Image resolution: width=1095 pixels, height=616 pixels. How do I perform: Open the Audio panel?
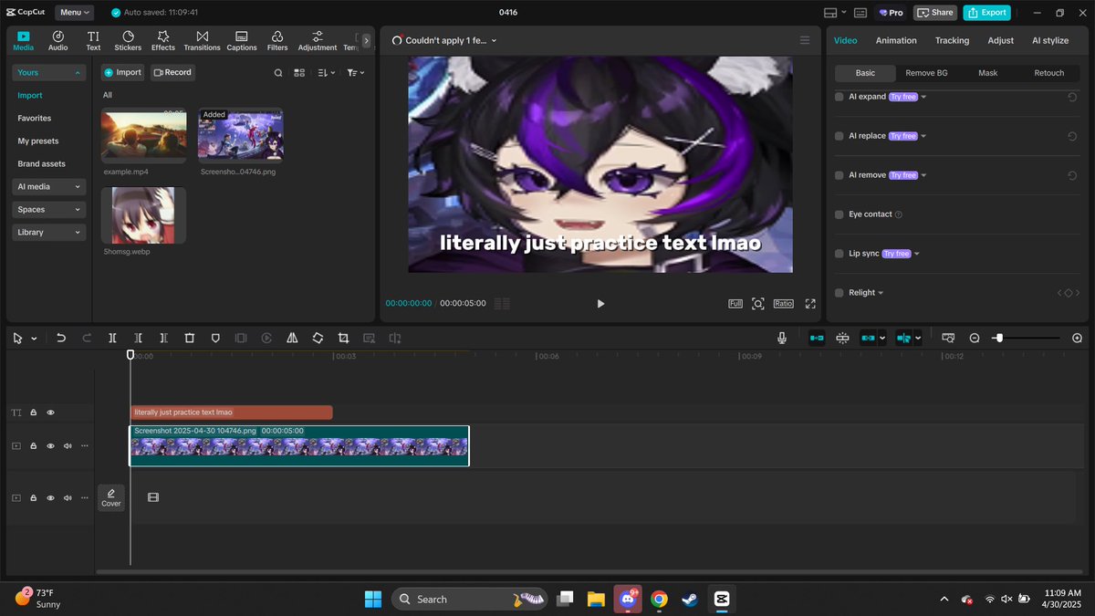pyautogui.click(x=57, y=41)
